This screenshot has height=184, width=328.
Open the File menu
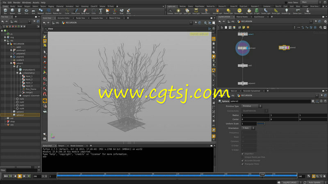click(x=5, y=2)
